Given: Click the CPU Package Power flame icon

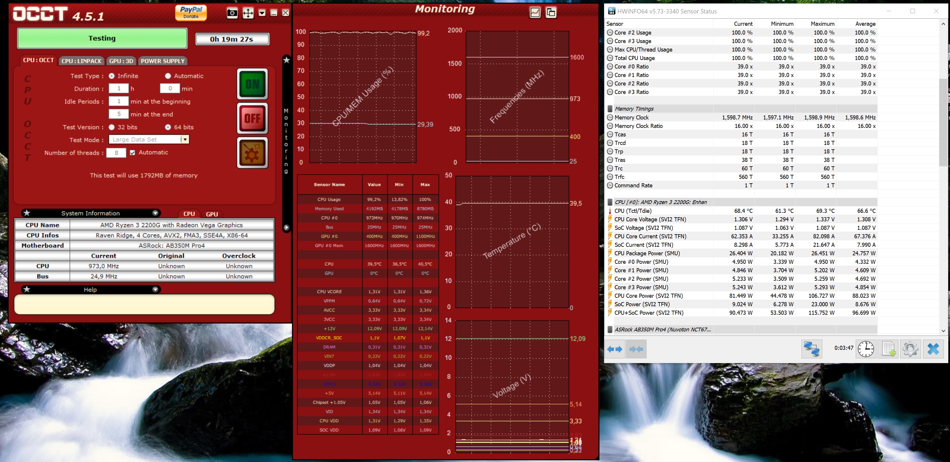Looking at the screenshot, I should 610,253.
